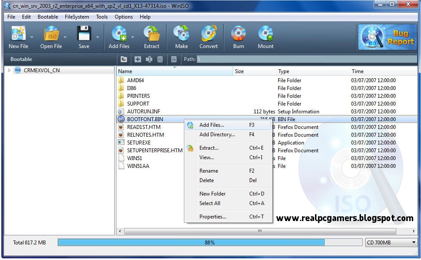Image resolution: width=421 pixels, height=260 pixels.
Task: Click the CRMEXVOL_CN ISO volume icon
Action: 18,70
